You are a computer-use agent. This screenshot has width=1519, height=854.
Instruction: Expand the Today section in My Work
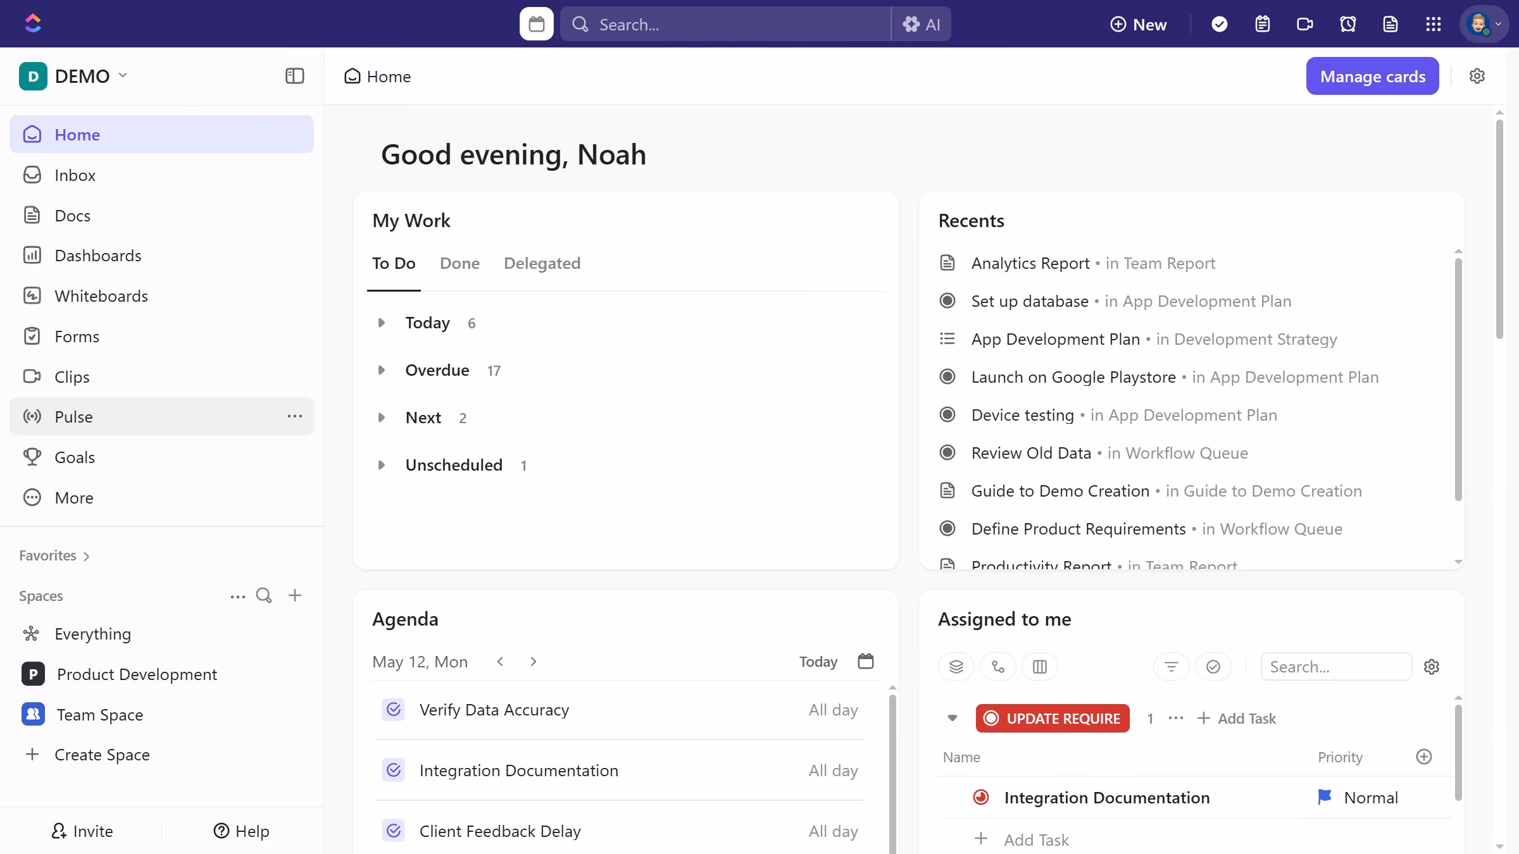click(381, 323)
